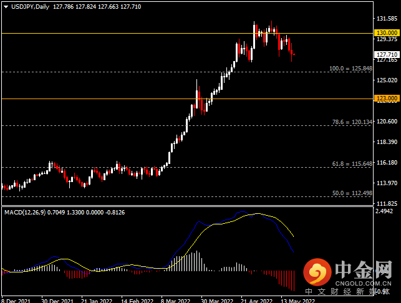
Task: Click the 131.585 price scale value
Action: pyautogui.click(x=387, y=19)
